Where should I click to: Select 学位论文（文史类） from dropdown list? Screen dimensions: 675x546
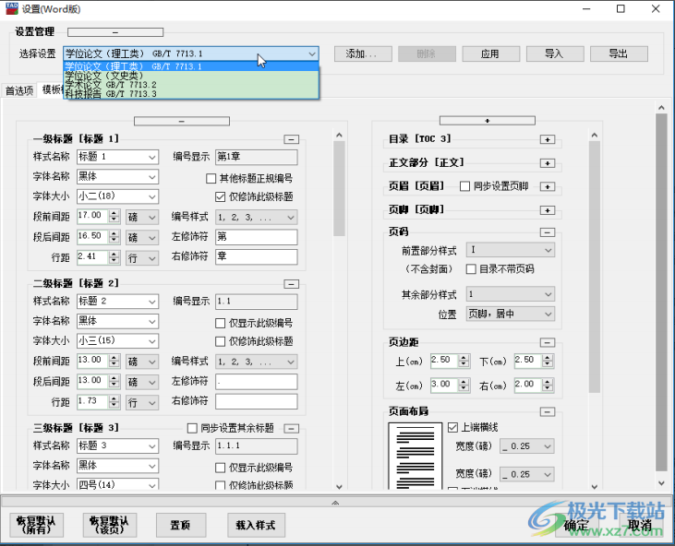[191, 76]
